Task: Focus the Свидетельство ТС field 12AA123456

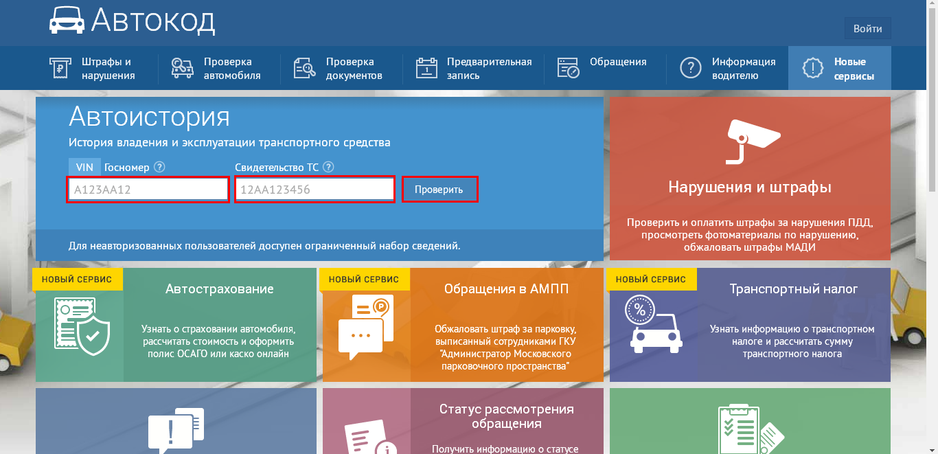Action: (315, 190)
